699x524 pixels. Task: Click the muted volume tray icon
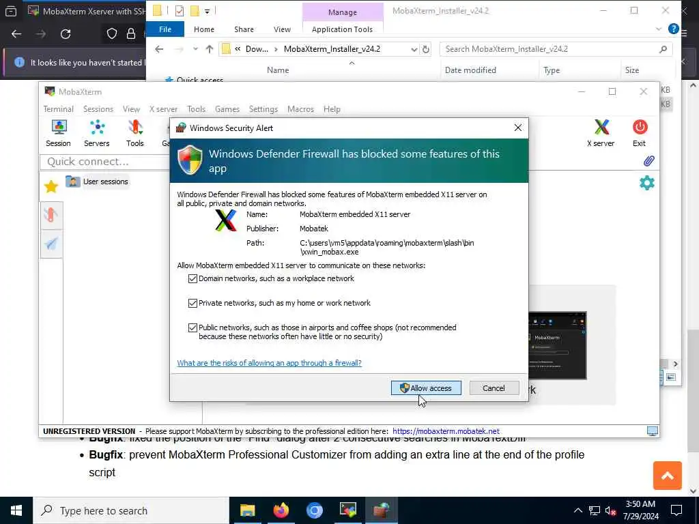tap(611, 510)
